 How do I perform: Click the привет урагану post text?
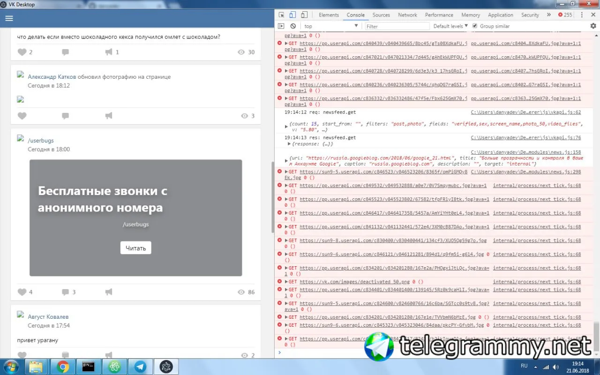click(37, 340)
